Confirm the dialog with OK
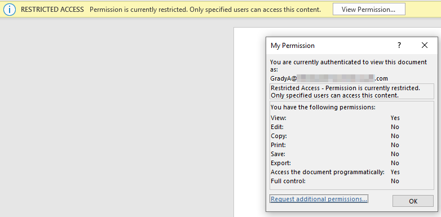The height and width of the screenshot is (217, 441). (x=413, y=201)
